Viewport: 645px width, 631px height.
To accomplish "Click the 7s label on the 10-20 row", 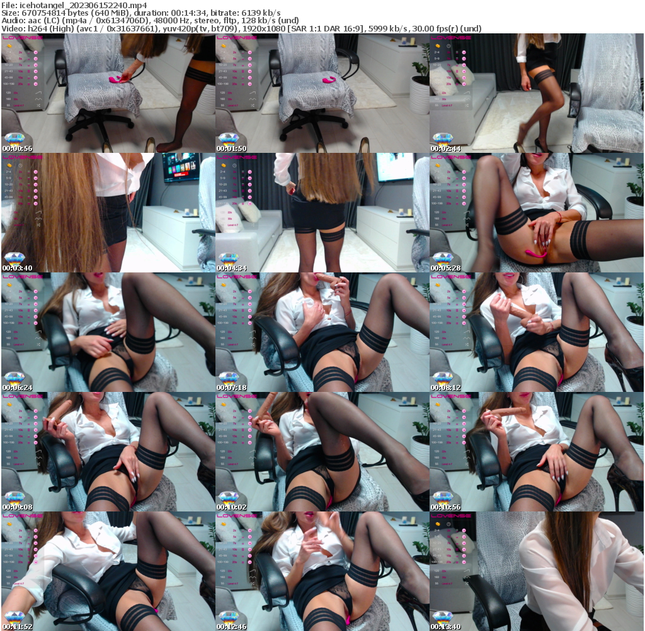I will [20, 65].
